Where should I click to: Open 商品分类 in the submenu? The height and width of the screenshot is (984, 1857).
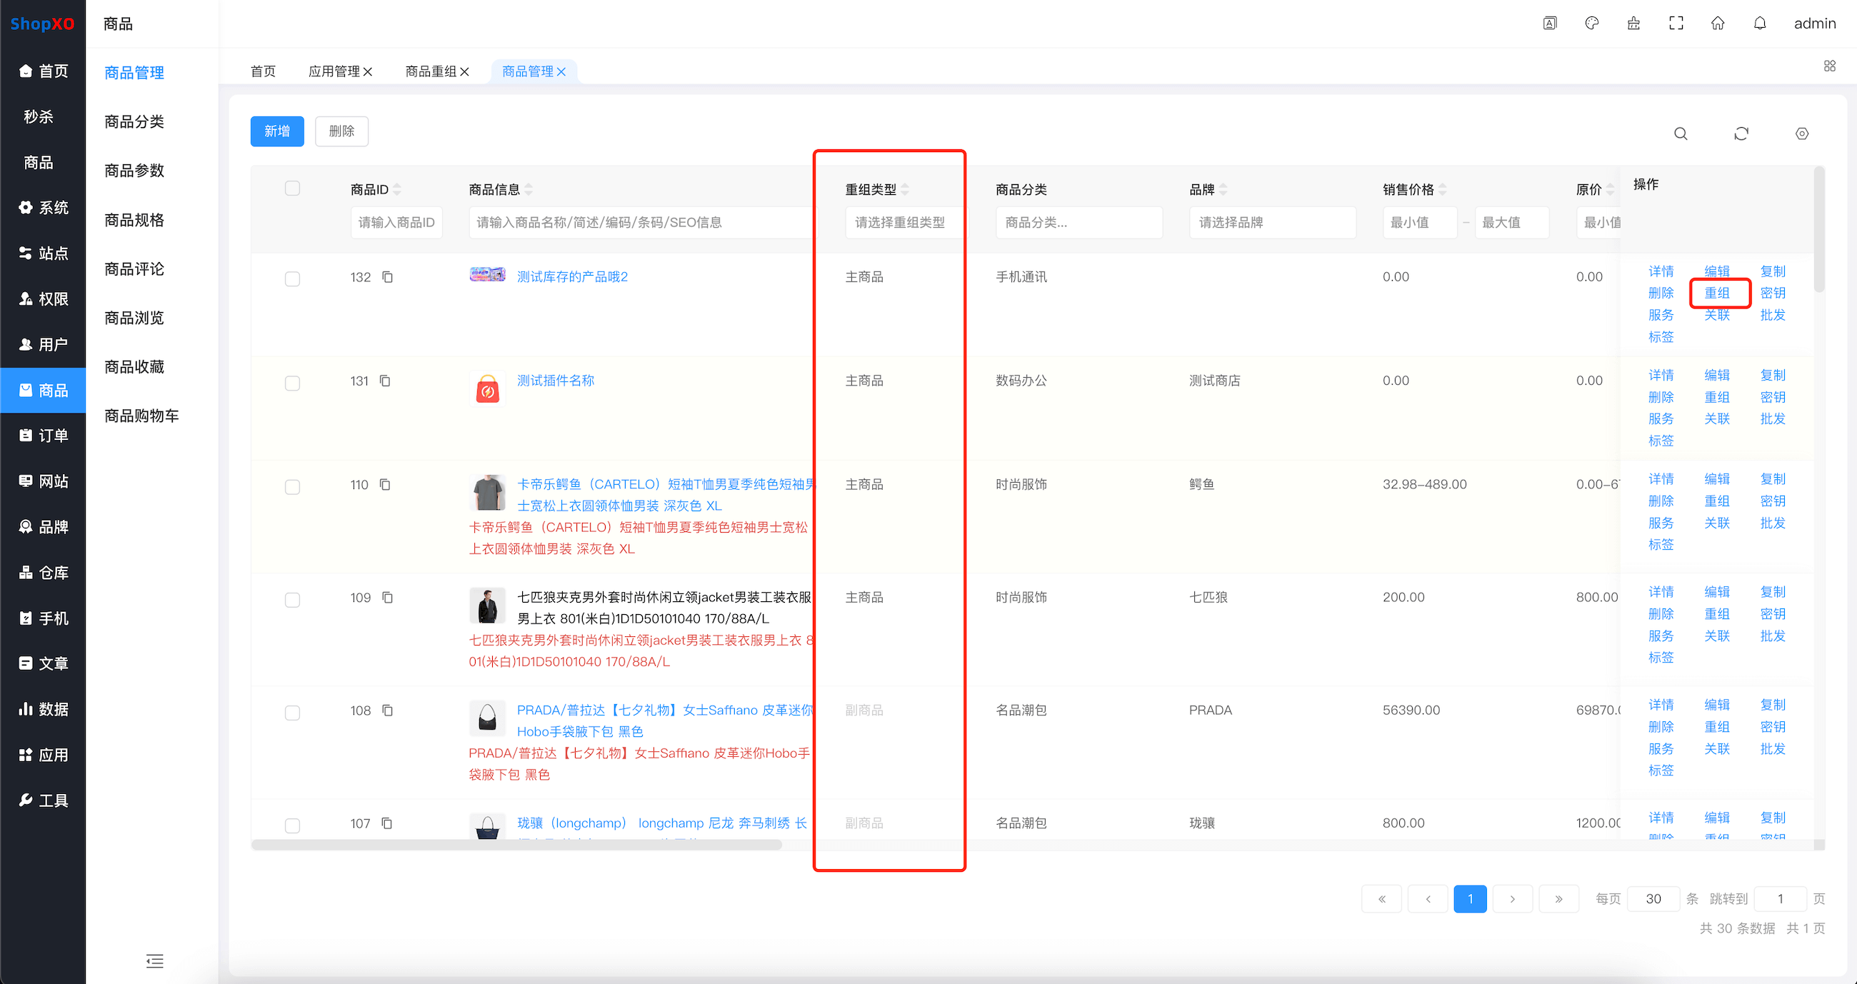[134, 121]
